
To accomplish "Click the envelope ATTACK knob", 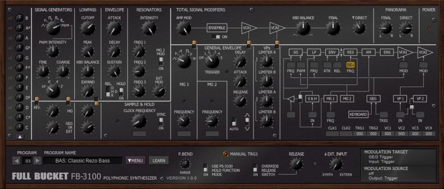I will coord(114,28).
